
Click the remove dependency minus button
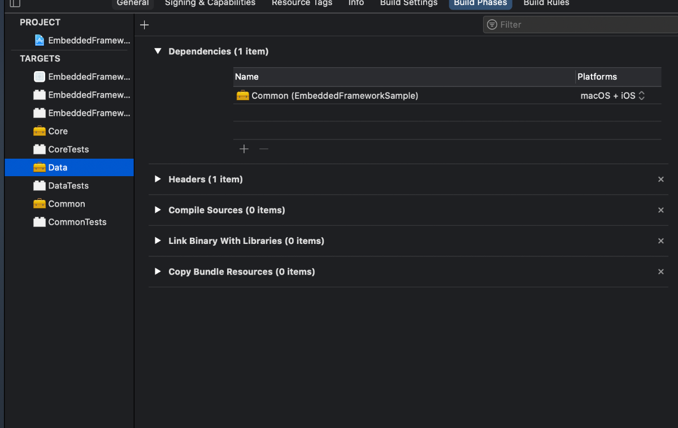(x=263, y=149)
